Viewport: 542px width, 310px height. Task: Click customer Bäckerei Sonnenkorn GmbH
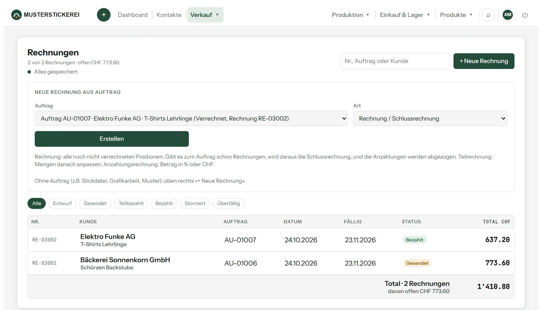coord(125,260)
